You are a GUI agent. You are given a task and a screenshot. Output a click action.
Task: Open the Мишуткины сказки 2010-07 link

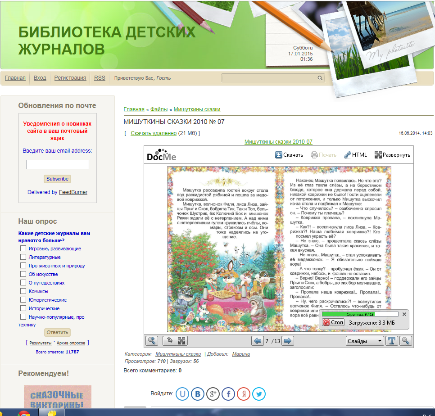pyautogui.click(x=278, y=142)
